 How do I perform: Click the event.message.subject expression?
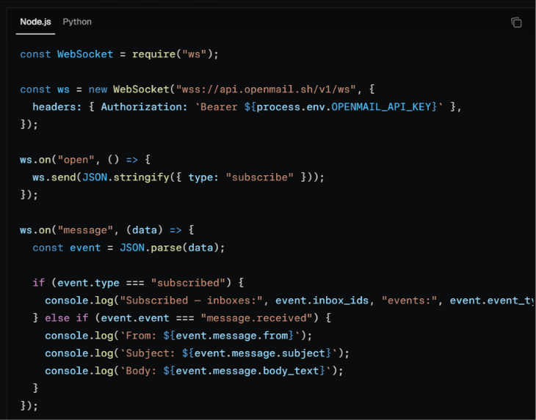(260, 353)
